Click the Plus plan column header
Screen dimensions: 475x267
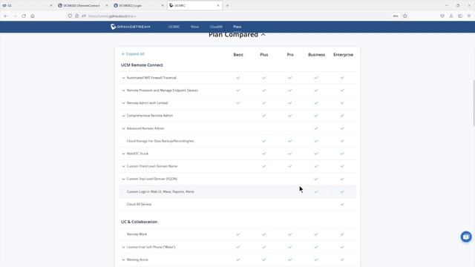(264, 55)
